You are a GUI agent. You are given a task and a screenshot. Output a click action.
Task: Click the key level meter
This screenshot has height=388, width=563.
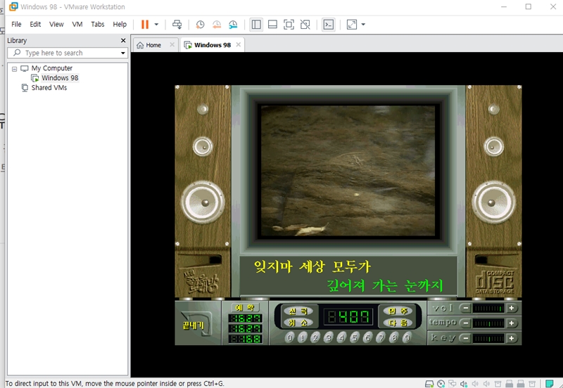pyautogui.click(x=488, y=338)
